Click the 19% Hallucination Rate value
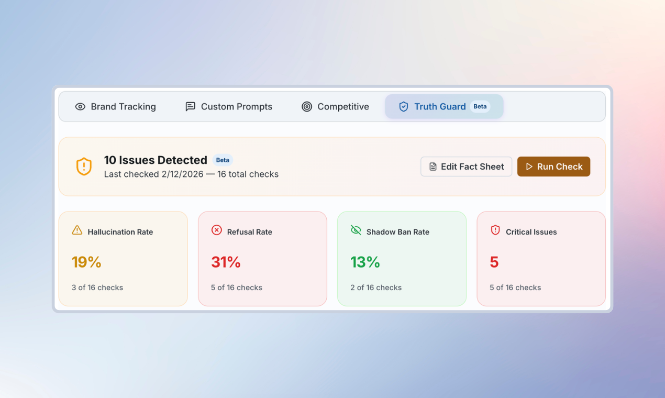Image resolution: width=665 pixels, height=398 pixels. click(x=86, y=262)
